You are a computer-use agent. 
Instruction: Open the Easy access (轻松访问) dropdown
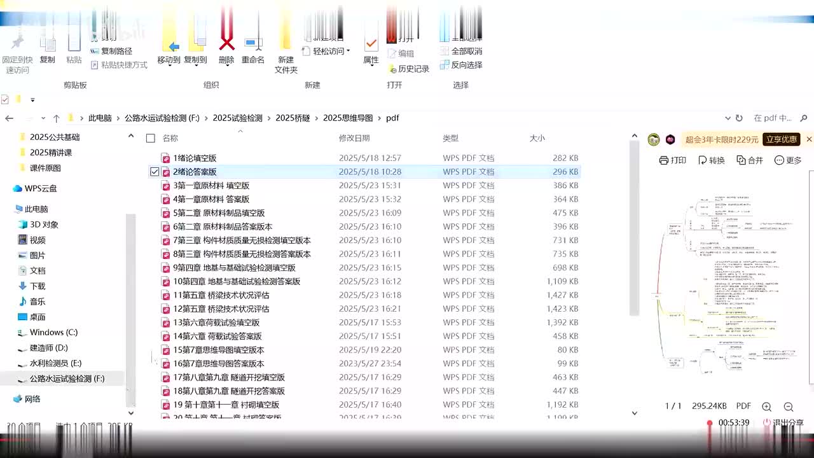pyautogui.click(x=326, y=51)
